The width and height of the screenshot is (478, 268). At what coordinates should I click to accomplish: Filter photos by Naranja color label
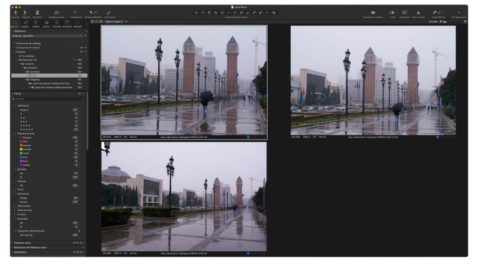click(x=21, y=146)
